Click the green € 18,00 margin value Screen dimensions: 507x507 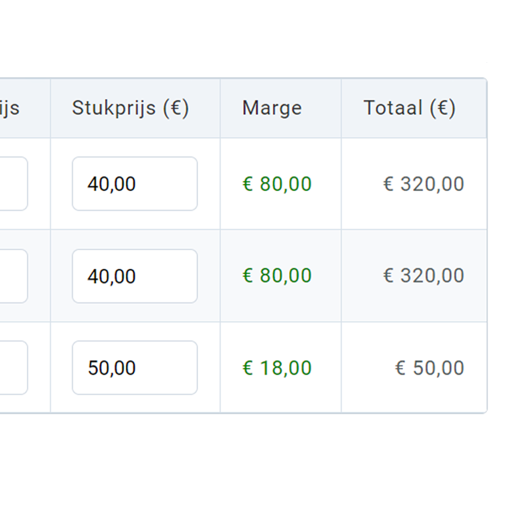tap(277, 368)
